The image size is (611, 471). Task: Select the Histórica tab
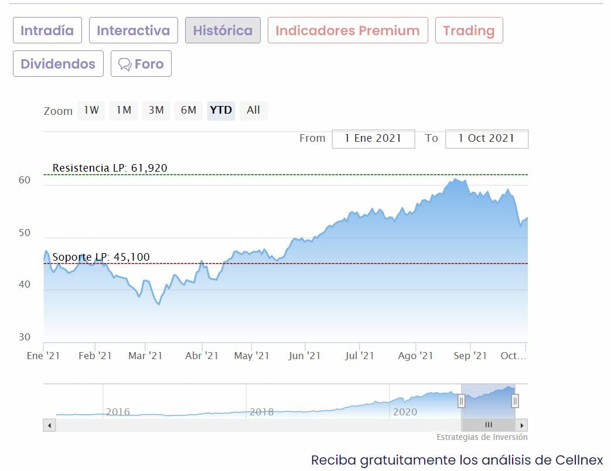pyautogui.click(x=223, y=30)
